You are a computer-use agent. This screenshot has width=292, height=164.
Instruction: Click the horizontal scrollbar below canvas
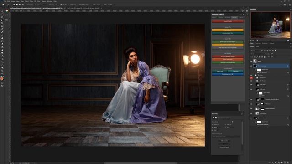[x=141, y=163]
